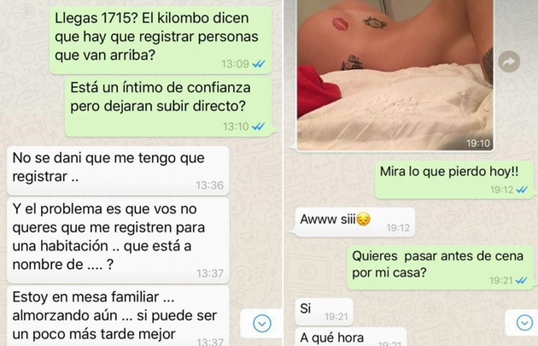Open the photo message sent at 19:10
The image size is (538, 346).
395,74
